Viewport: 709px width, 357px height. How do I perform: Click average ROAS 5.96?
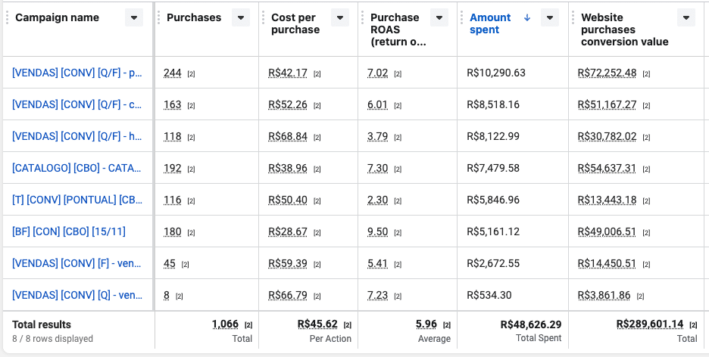tap(426, 324)
